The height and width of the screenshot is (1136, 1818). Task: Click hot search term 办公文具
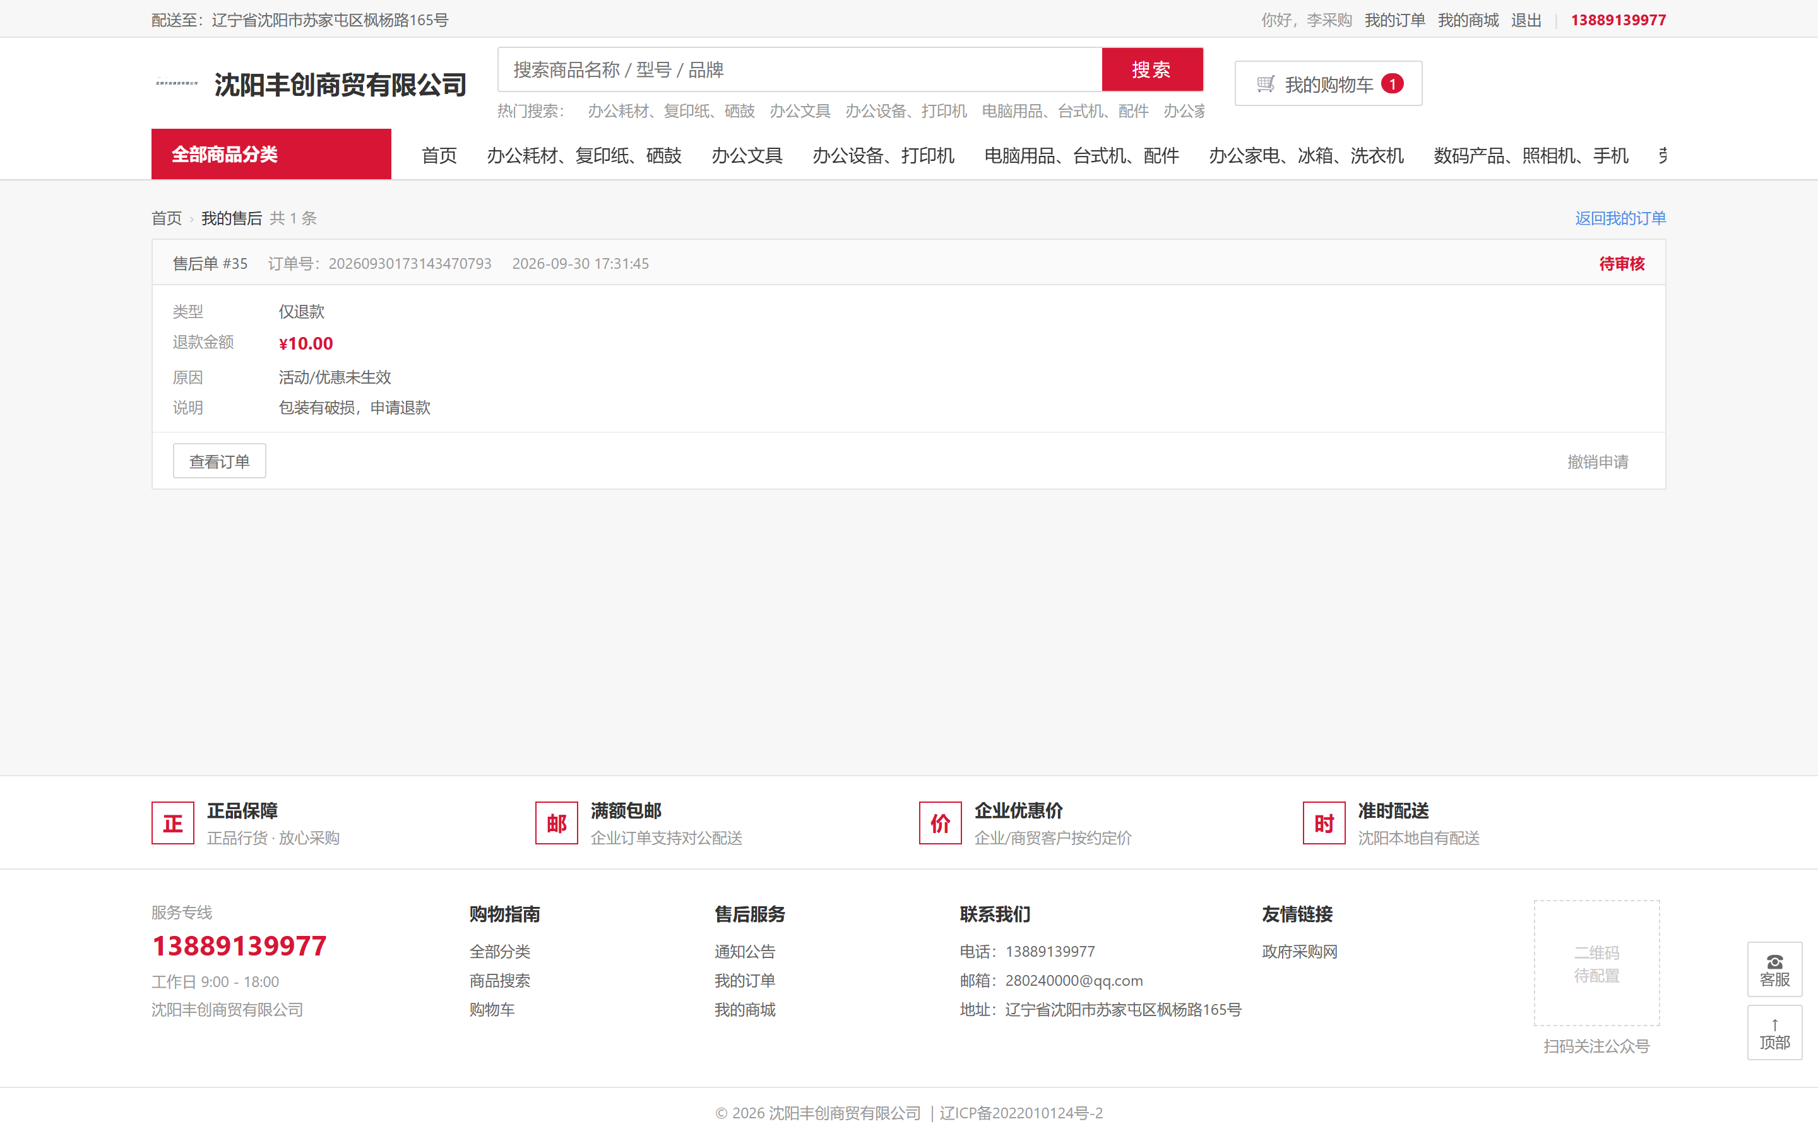click(x=800, y=111)
